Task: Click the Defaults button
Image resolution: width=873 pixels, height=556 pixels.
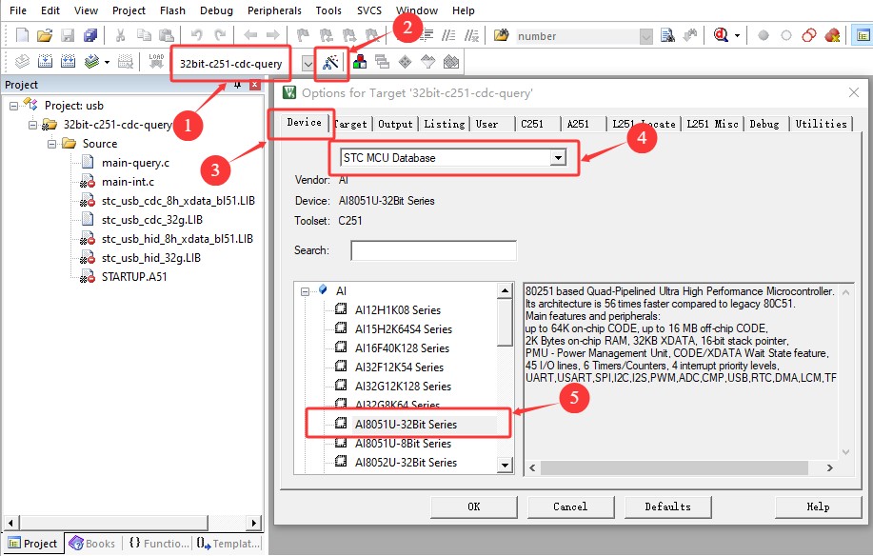Action: click(667, 506)
